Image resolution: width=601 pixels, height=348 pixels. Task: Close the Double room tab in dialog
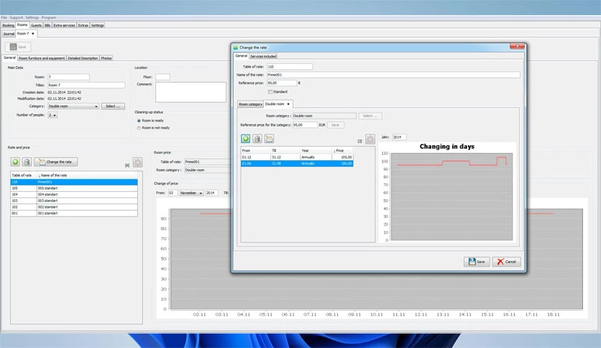click(288, 104)
